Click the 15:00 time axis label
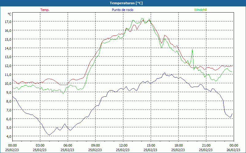 pyautogui.click(x=151, y=146)
